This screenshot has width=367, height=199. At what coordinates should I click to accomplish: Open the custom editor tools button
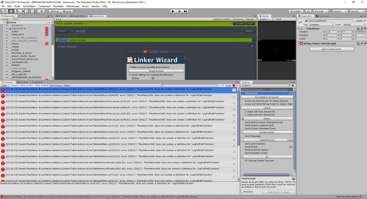point(42,11)
